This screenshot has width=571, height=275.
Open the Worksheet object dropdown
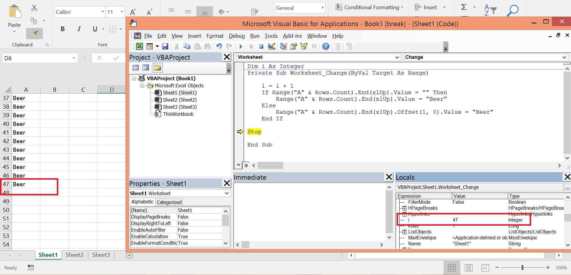coord(397,57)
